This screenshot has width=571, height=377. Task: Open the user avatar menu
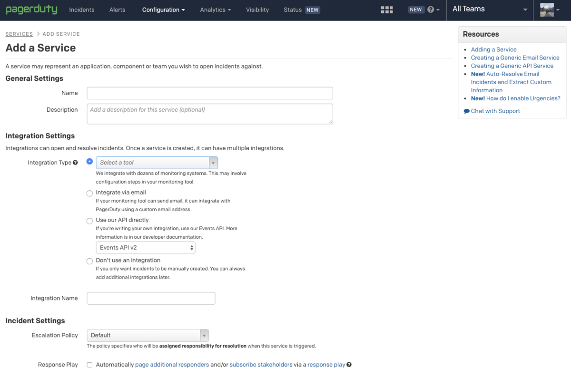(550, 10)
